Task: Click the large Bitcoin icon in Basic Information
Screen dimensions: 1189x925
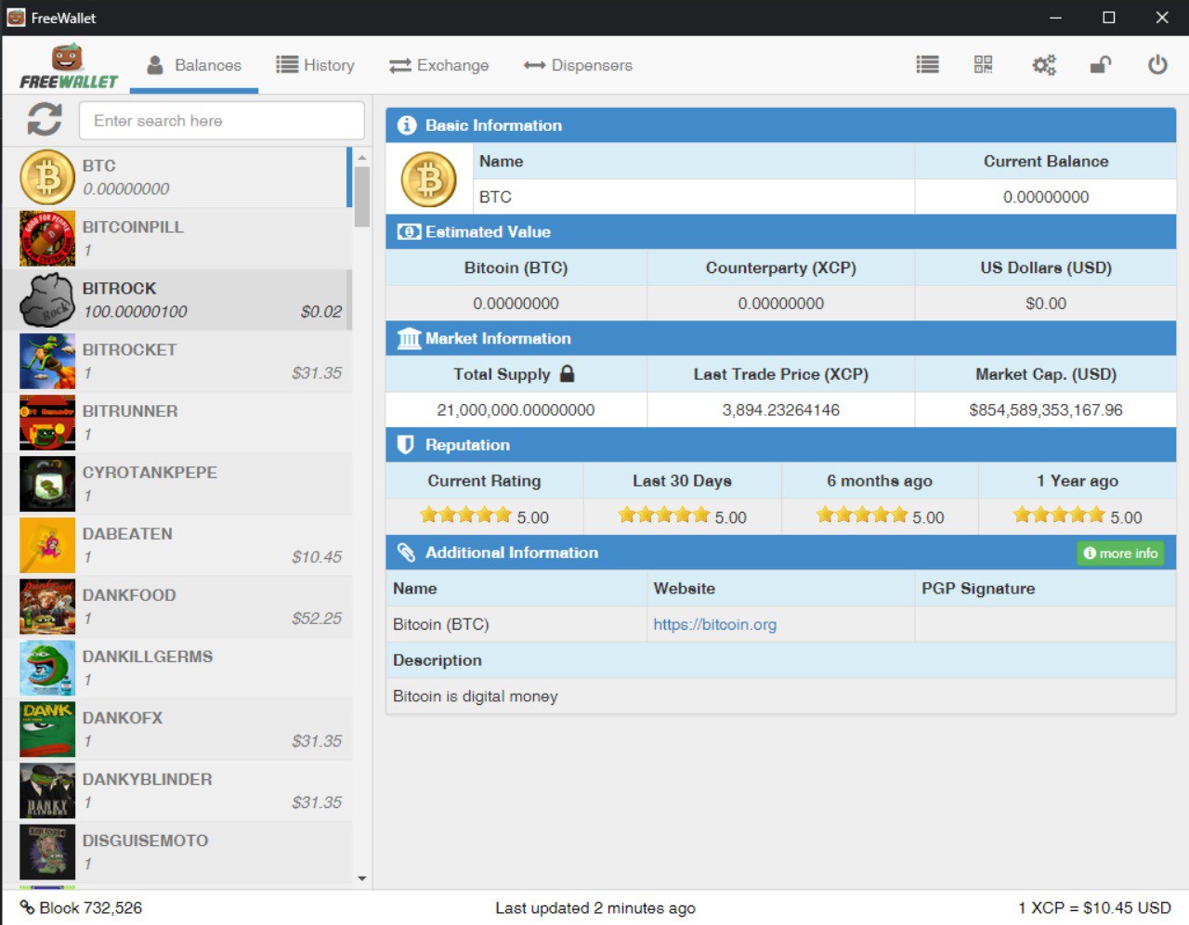Action: 428,179
